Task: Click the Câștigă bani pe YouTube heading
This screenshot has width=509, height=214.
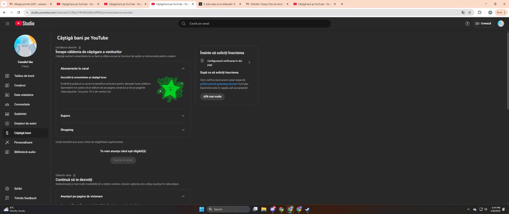Action: pyautogui.click(x=83, y=38)
